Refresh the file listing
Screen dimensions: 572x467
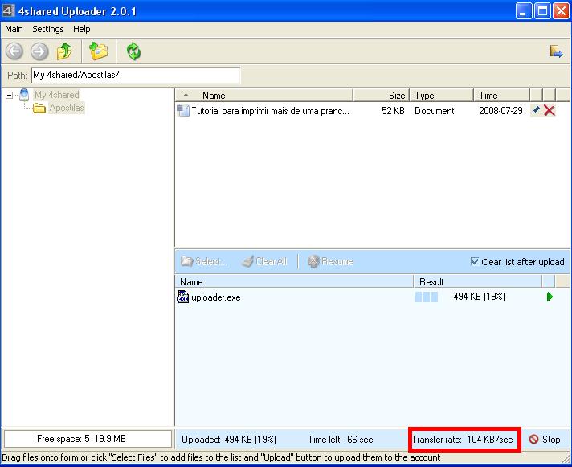click(133, 51)
